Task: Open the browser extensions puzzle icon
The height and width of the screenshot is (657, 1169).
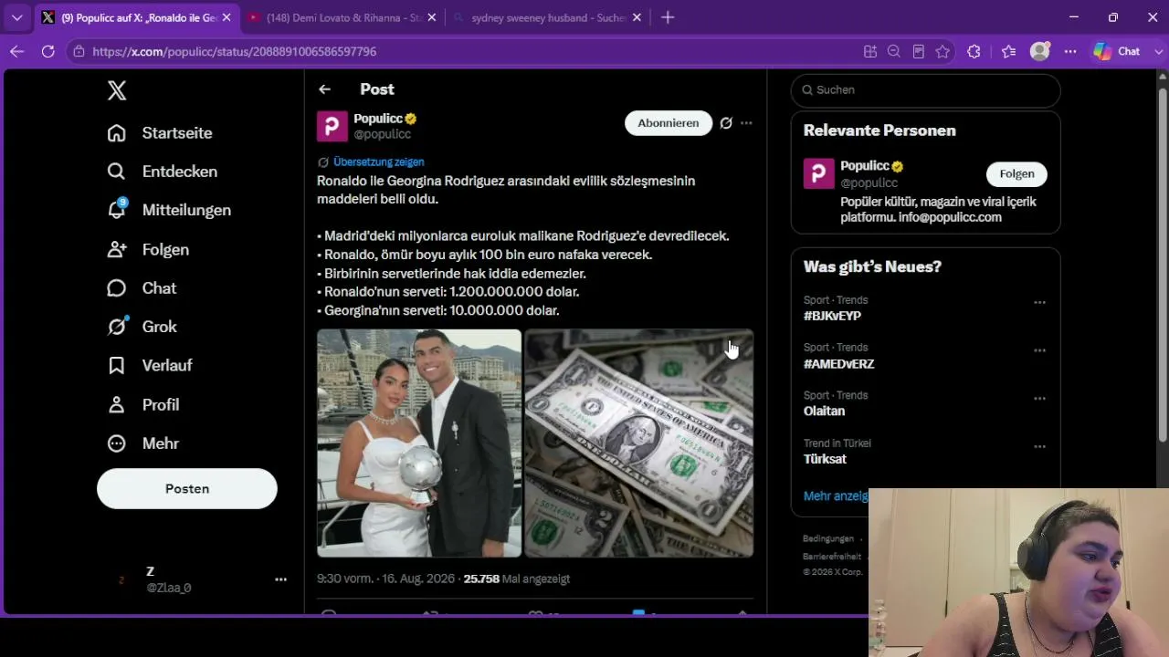Action: 974,52
